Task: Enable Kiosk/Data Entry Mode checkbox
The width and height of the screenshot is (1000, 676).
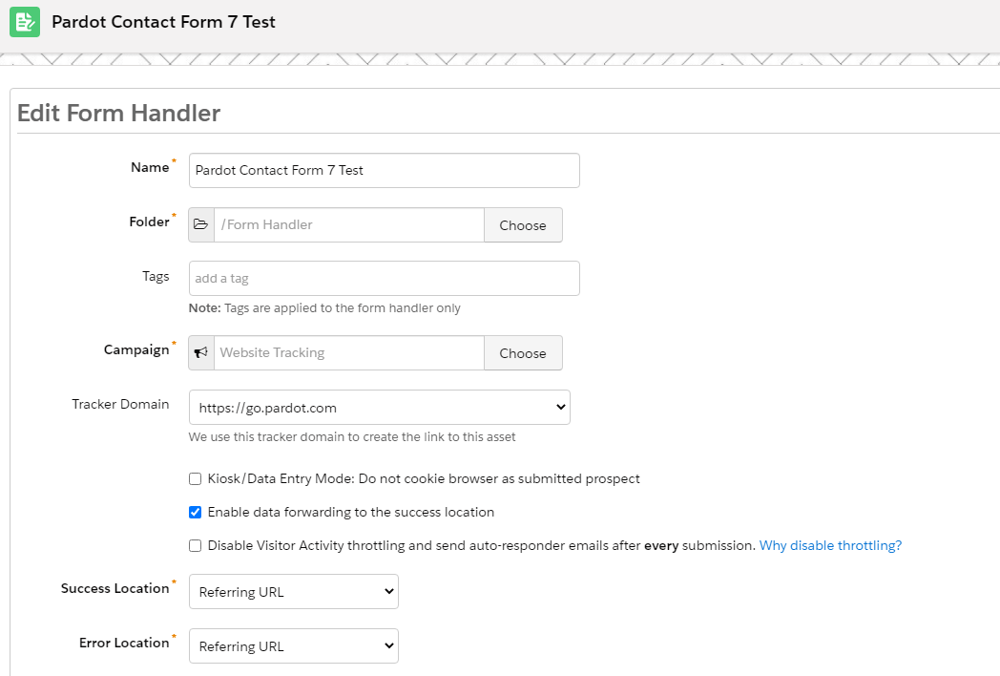Action: click(x=196, y=478)
